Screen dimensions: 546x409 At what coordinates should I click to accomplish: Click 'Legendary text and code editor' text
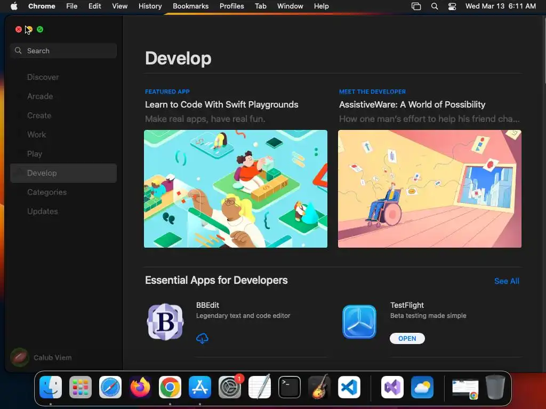coord(243,315)
